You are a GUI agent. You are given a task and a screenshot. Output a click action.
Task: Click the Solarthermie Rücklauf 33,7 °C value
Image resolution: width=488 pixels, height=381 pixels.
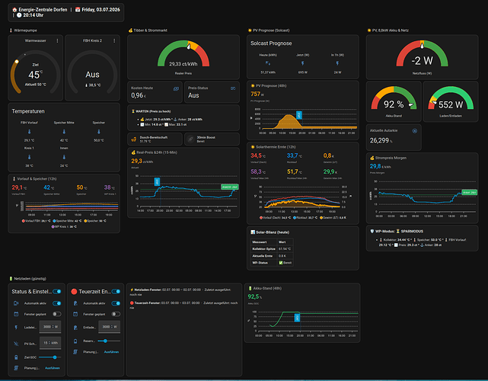coord(294,155)
